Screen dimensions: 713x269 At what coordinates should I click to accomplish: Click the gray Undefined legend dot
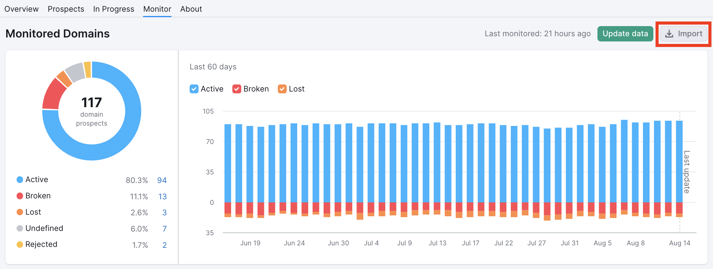20,228
